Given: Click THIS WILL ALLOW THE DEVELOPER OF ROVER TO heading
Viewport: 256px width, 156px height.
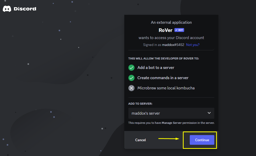Looking at the screenshot, I should (164, 58).
